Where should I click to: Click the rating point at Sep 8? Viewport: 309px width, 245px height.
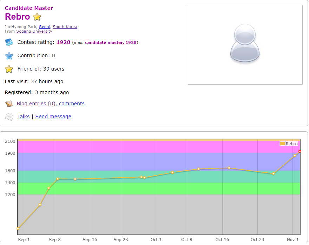pos(58,179)
